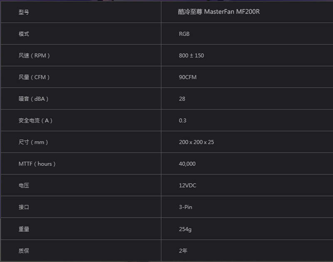
Task: Click the 型号 label cell
Action: point(24,12)
